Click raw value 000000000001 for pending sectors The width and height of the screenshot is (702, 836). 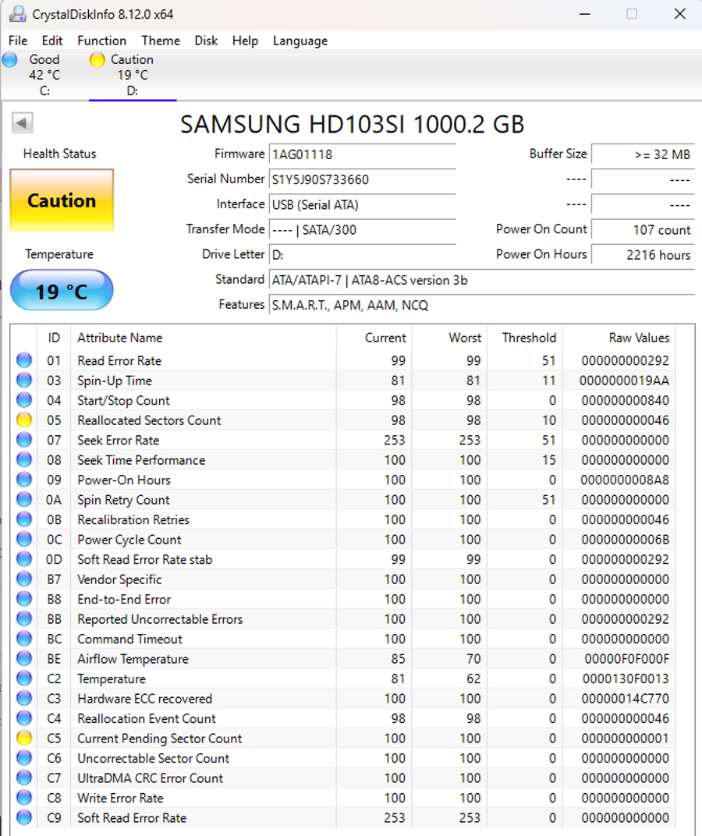pyautogui.click(x=626, y=739)
